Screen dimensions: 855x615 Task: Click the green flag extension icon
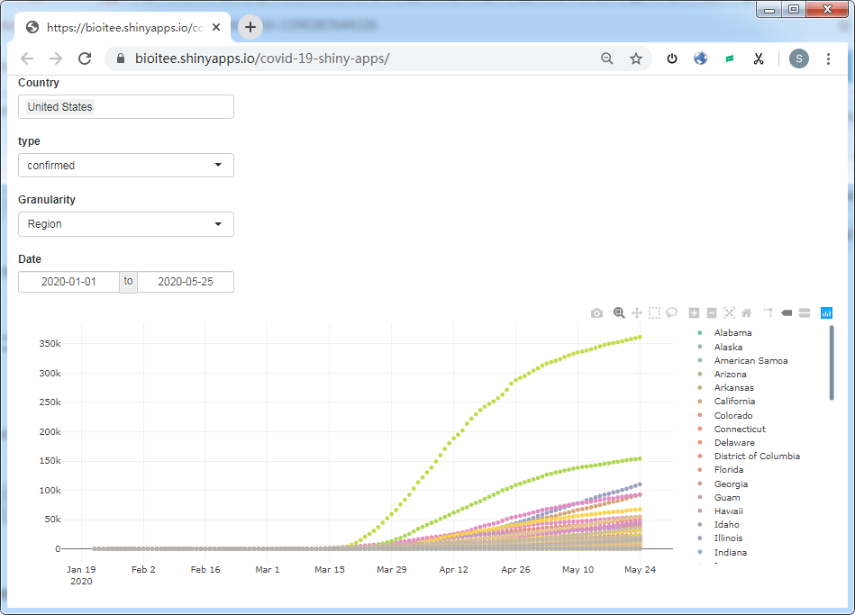click(x=730, y=59)
